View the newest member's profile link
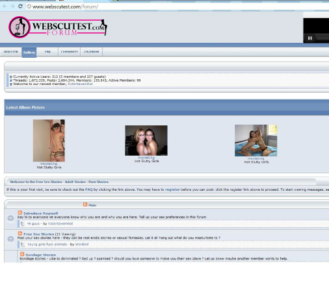The image size is (329, 294). click(x=80, y=84)
